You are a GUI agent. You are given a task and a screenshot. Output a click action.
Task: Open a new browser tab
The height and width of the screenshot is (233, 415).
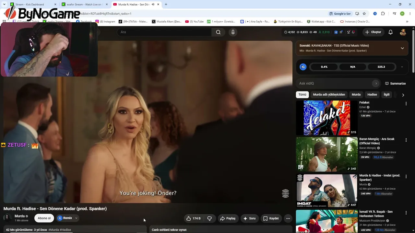pos(166,5)
